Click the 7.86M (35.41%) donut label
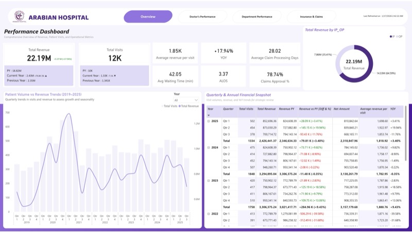 (323, 55)
